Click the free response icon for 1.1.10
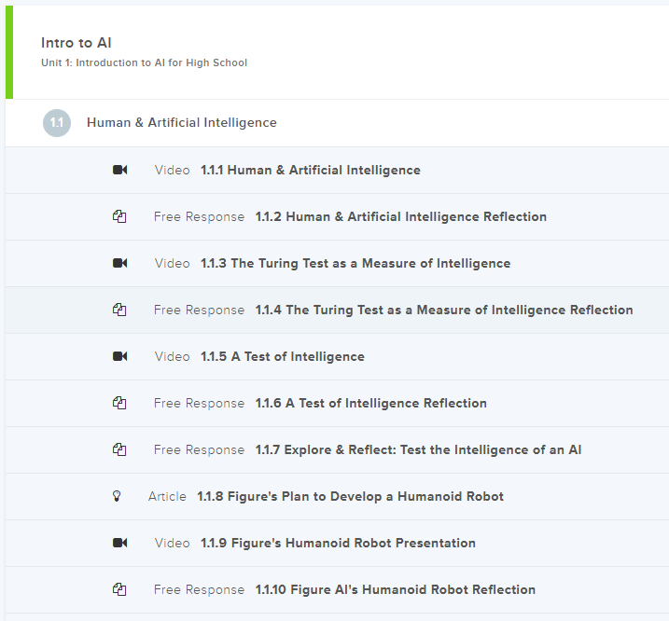The image size is (669, 621). coord(119,589)
